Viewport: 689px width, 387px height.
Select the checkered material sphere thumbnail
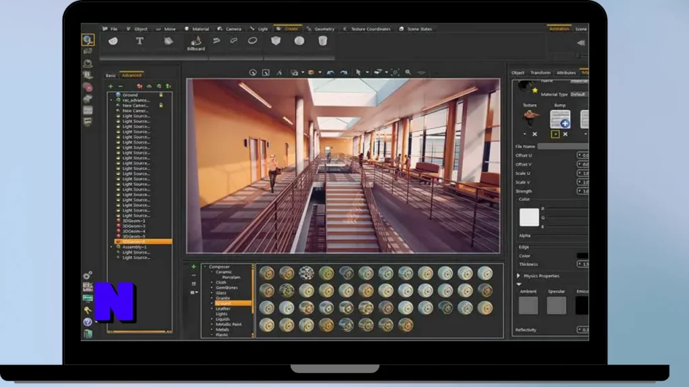click(306, 273)
